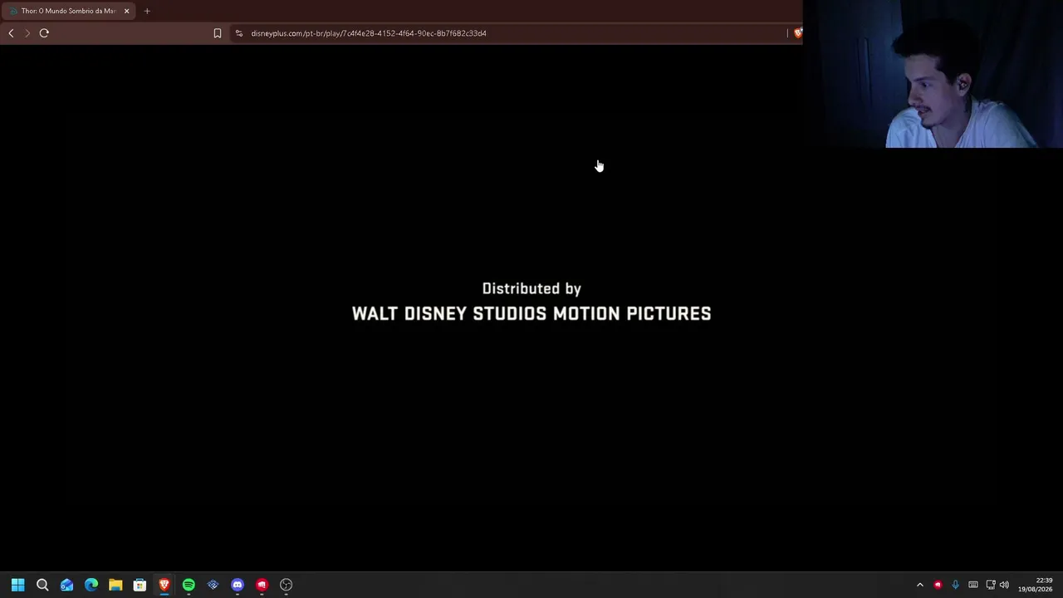Viewport: 1063px width, 598px height.
Task: Open File Explorer from taskbar
Action: coord(115,585)
